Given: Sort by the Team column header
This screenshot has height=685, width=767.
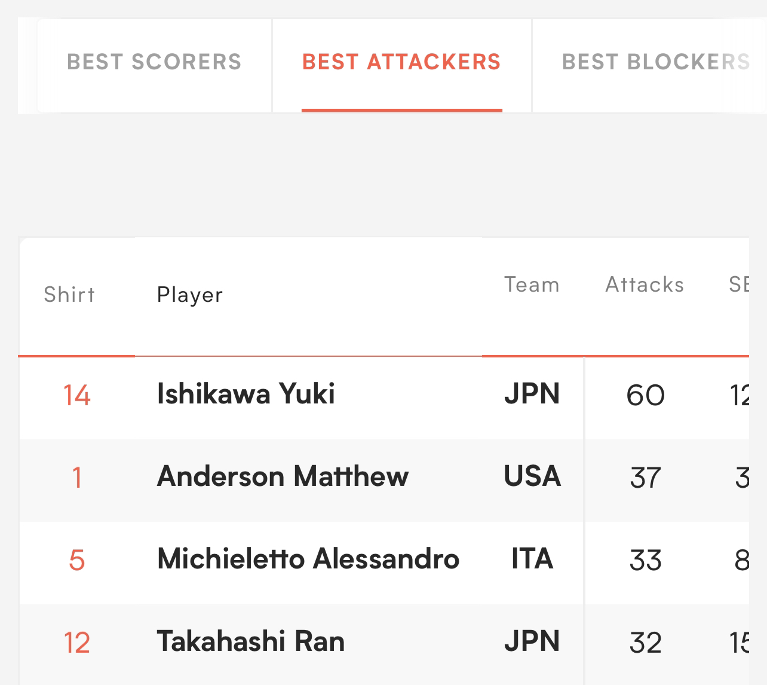Looking at the screenshot, I should 532,285.
